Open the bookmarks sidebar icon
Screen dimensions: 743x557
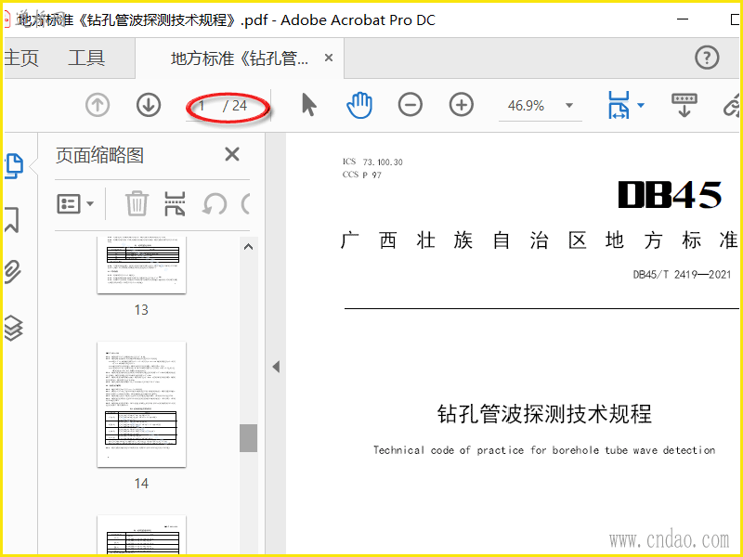pos(12,219)
